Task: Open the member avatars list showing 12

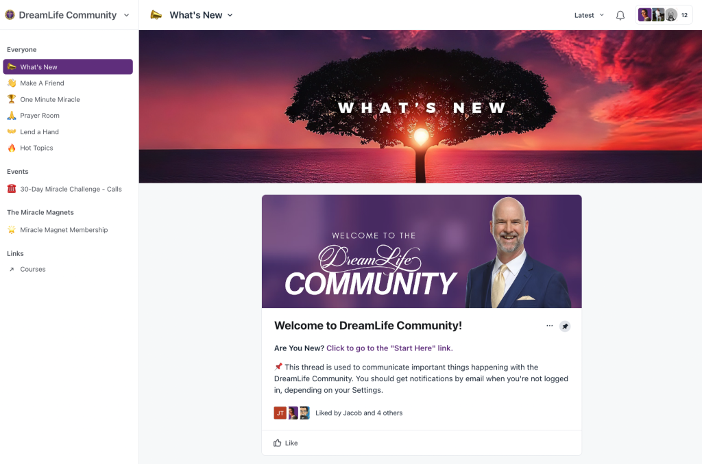Action: [664, 15]
